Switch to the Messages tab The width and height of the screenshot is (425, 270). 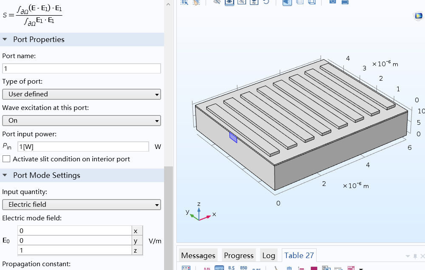198,256
